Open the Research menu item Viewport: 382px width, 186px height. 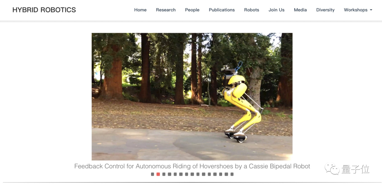[166, 10]
